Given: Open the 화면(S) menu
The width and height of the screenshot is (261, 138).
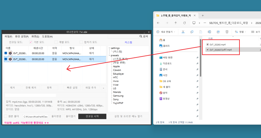Looking at the screenshot, I should [35, 37].
